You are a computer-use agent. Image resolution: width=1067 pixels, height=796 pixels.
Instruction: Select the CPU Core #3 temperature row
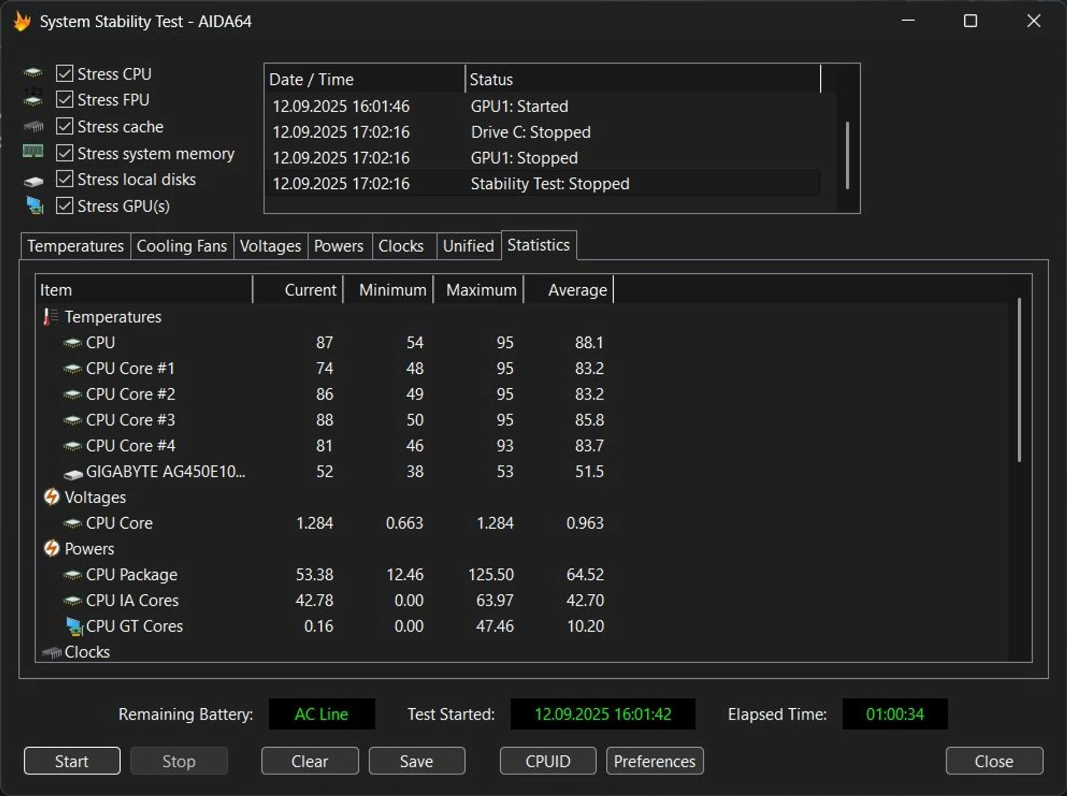[131, 420]
